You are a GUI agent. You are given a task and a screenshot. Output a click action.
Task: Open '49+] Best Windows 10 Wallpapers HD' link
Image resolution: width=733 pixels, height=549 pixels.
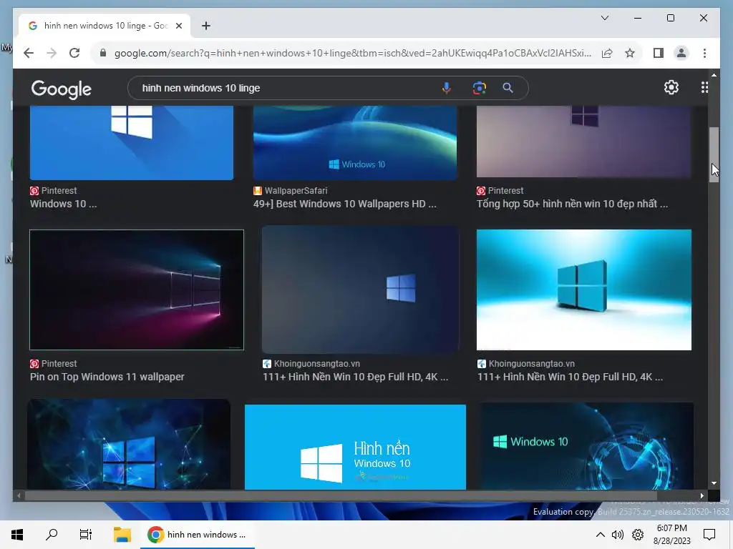345,204
